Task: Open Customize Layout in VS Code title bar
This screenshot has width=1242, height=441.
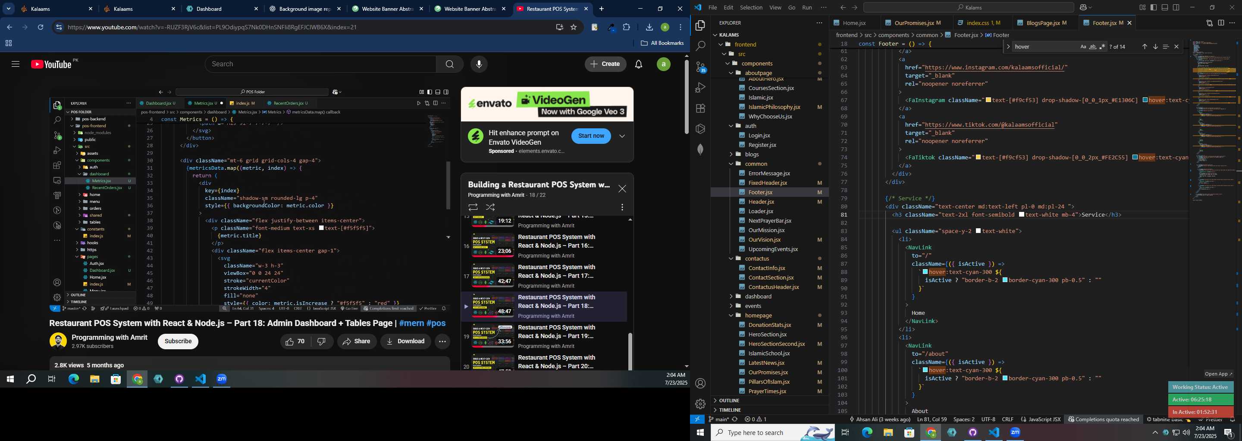Action: tap(1142, 7)
